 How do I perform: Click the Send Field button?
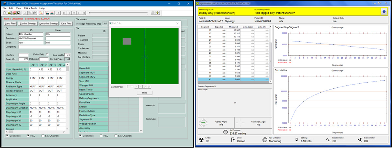10,24
